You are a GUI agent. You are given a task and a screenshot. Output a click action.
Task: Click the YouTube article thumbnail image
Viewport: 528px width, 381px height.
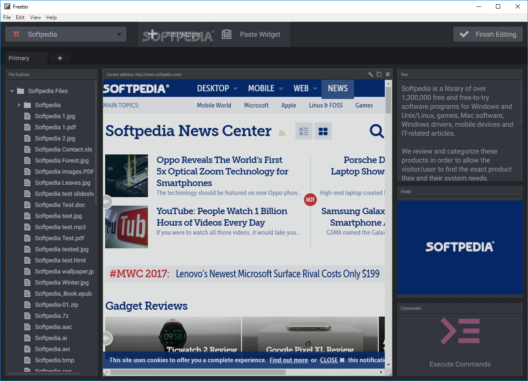pyautogui.click(x=127, y=227)
